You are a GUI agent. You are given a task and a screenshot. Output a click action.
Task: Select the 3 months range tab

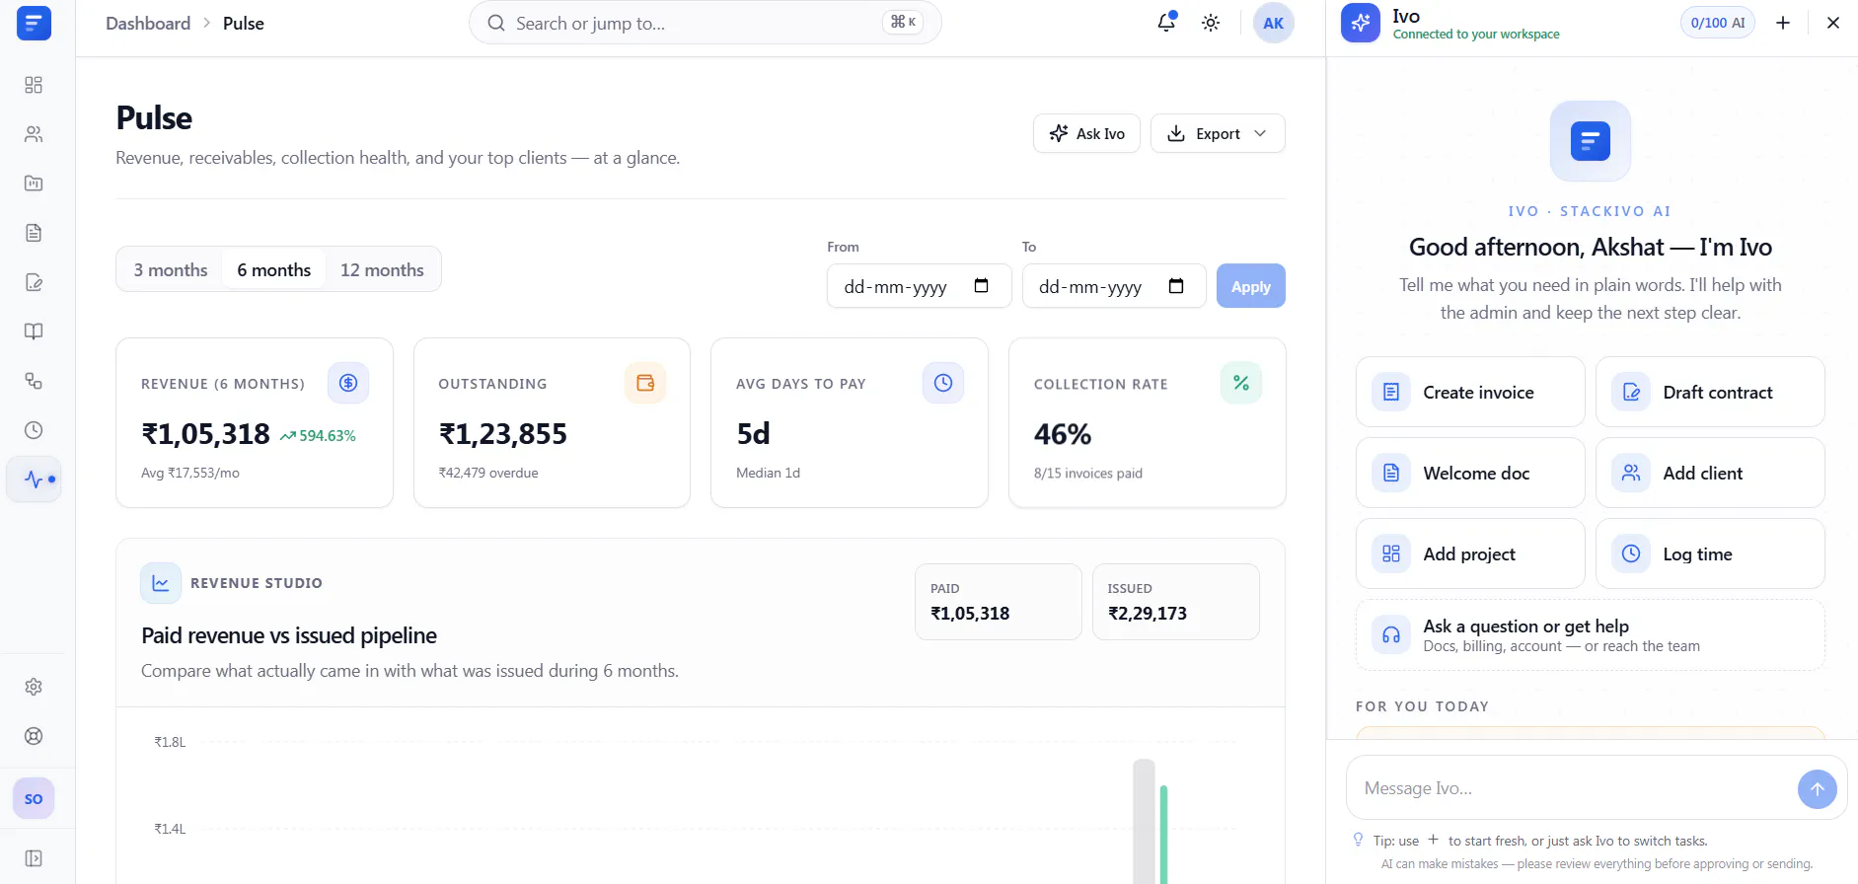(171, 270)
